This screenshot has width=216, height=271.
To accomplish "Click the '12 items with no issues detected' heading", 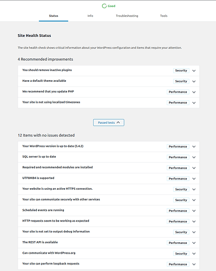I will coord(46,135).
